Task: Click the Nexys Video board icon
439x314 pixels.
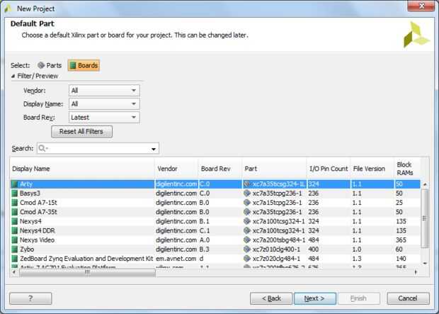Action: [15, 240]
